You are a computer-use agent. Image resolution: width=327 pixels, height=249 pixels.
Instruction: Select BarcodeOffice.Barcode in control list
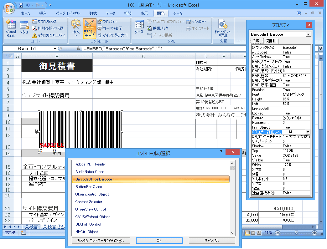coord(151,179)
